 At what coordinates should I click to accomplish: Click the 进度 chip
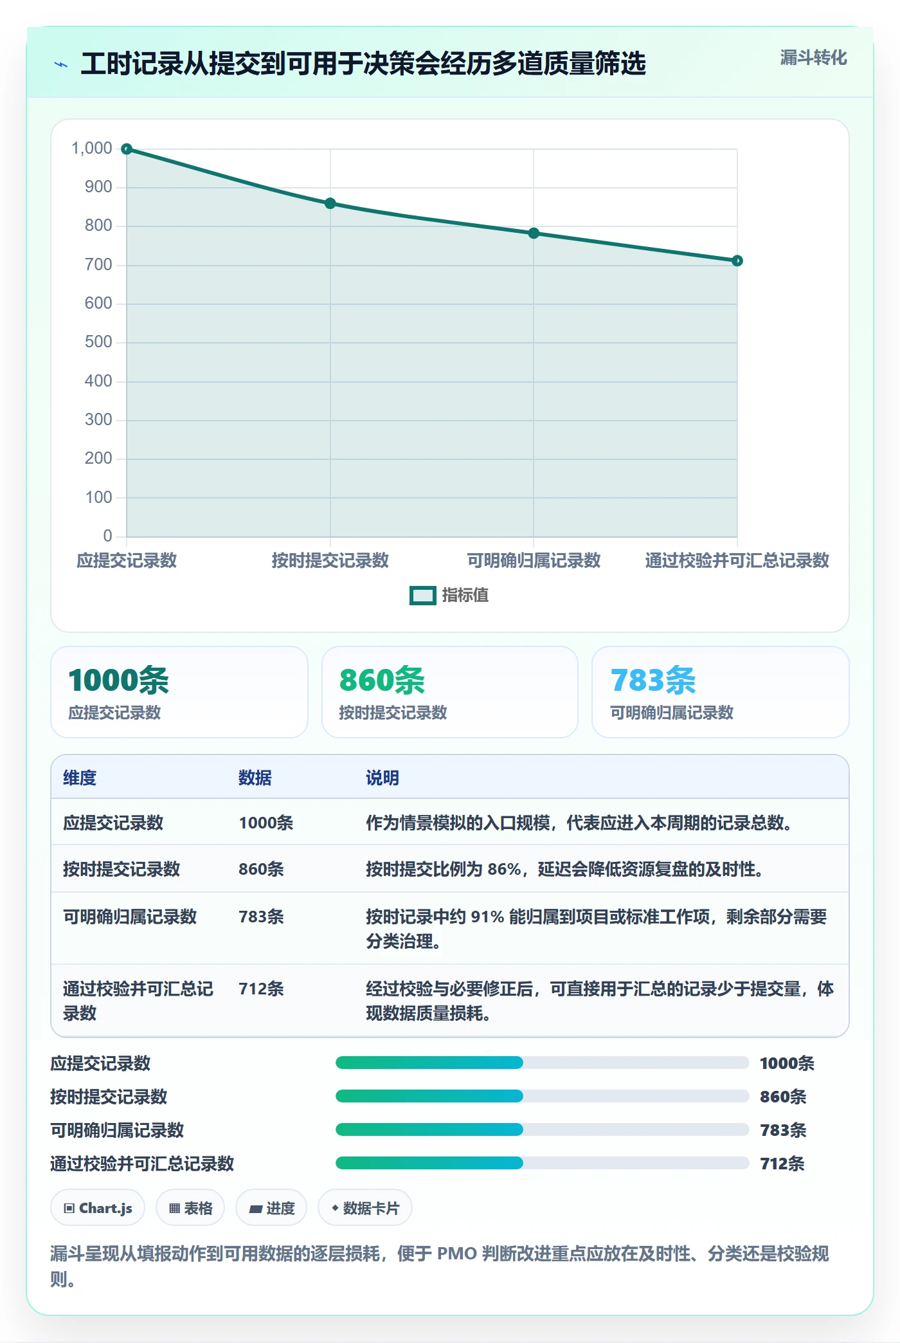271,1208
